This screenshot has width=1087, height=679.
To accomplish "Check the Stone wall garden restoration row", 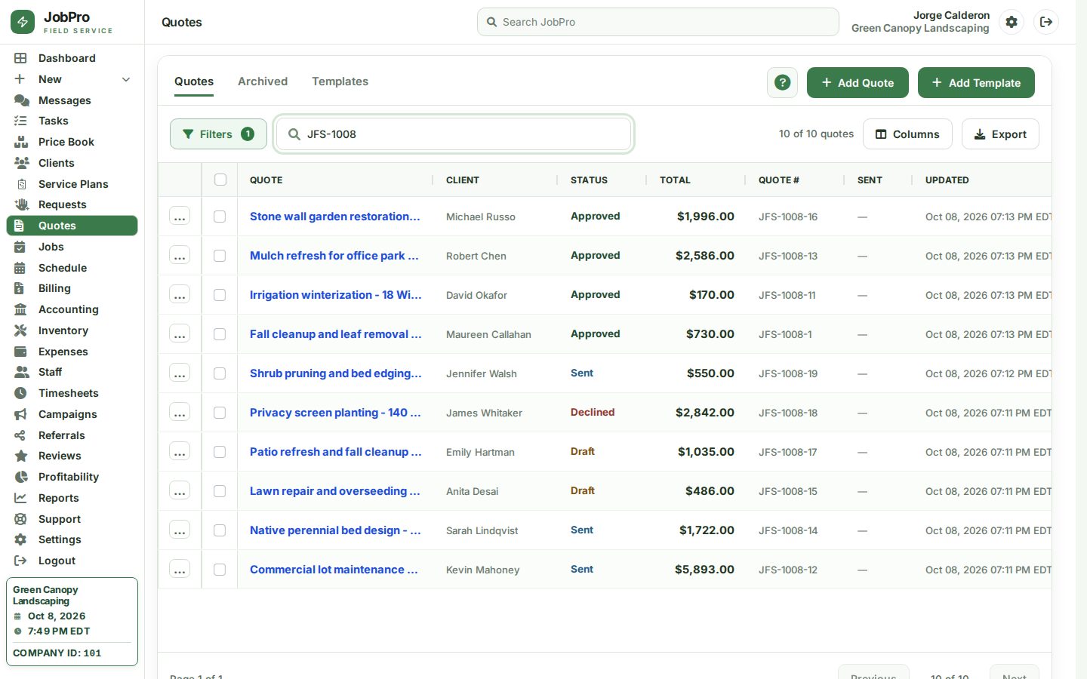I will point(220,217).
